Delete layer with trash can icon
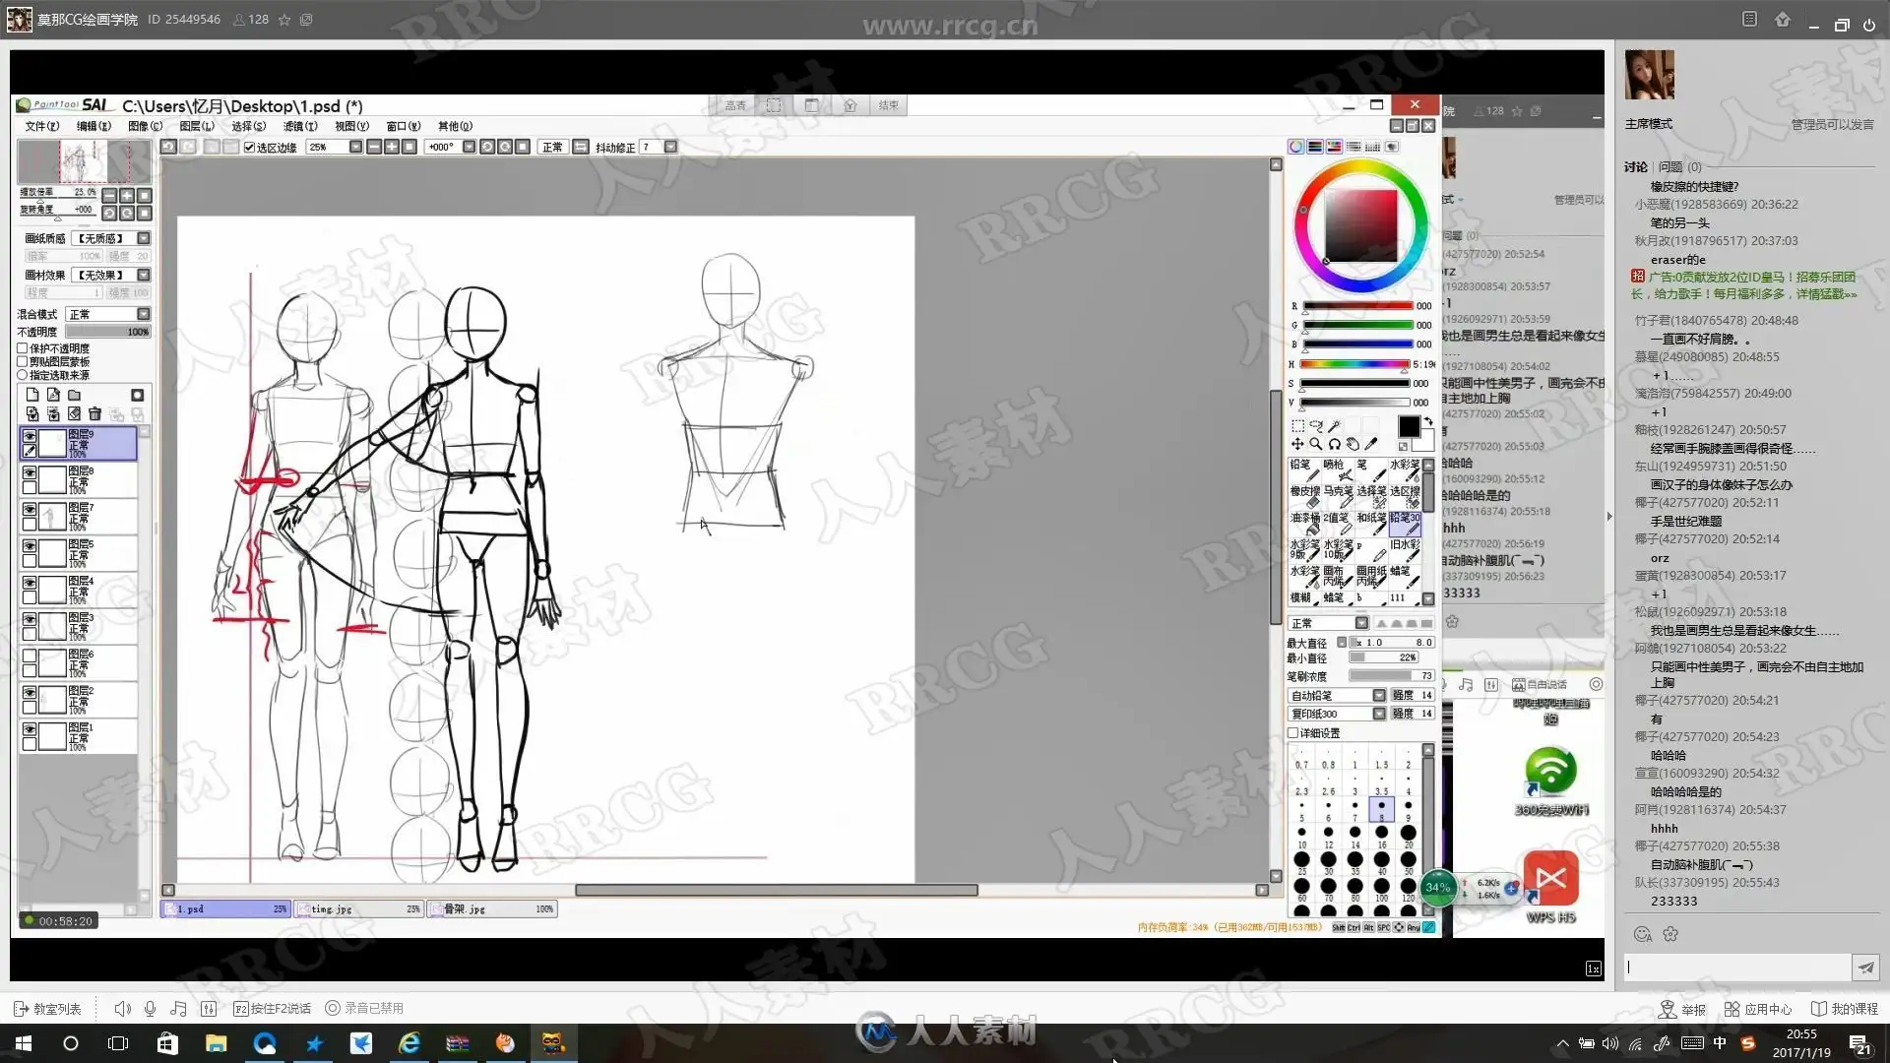The height and width of the screenshot is (1063, 1890). (94, 414)
